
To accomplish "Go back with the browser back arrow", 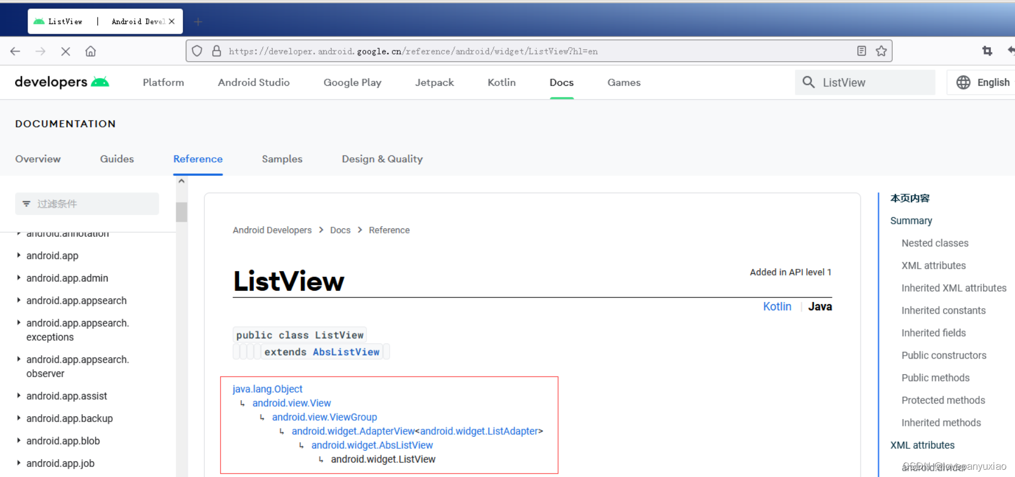I will click(x=15, y=51).
